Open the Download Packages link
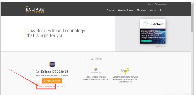The height and width of the screenshot is (95, 196). 47,86
